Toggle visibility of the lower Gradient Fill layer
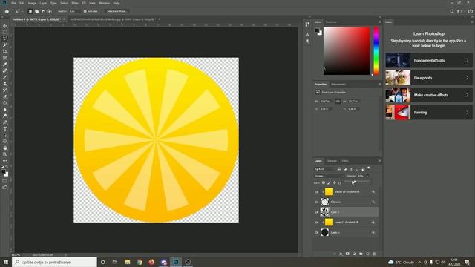Screen dimensions: 475x267 click(x=316, y=222)
